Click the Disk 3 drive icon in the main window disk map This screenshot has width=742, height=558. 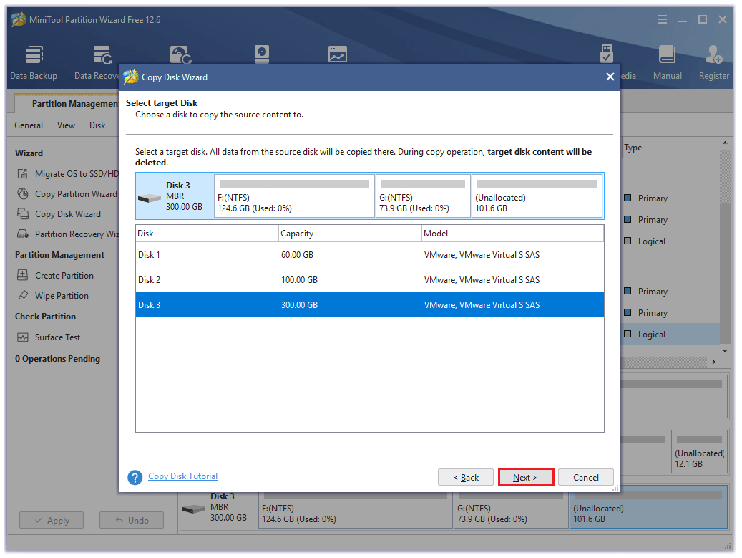(x=193, y=509)
